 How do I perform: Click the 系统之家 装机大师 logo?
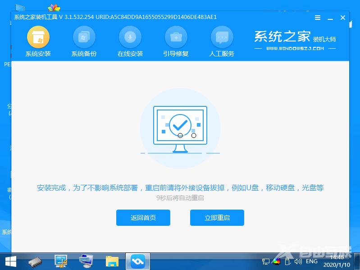point(295,37)
